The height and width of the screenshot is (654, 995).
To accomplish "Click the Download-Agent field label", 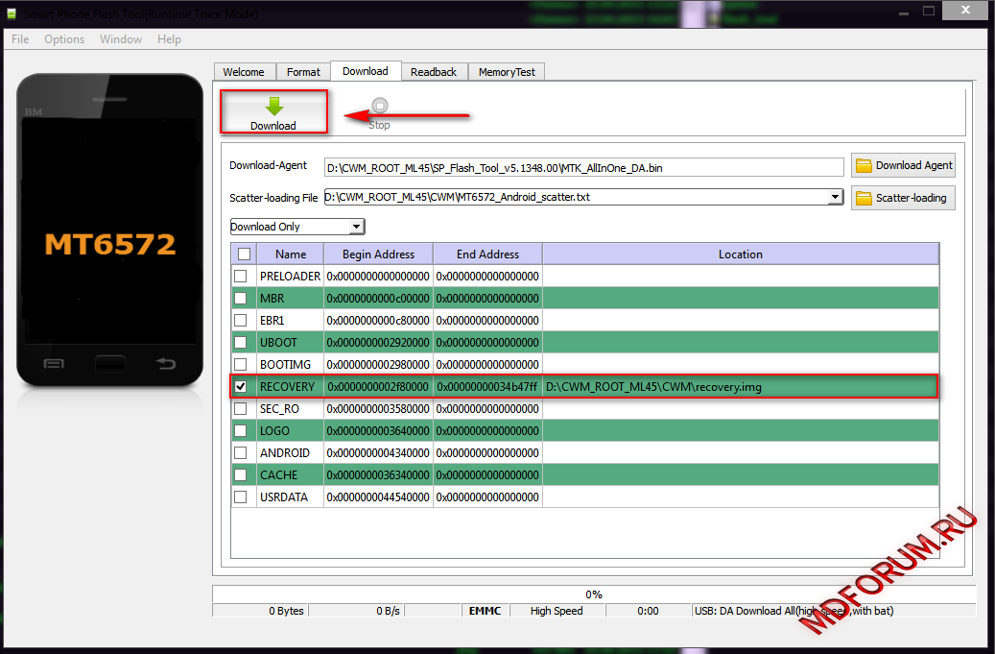I will (x=268, y=165).
